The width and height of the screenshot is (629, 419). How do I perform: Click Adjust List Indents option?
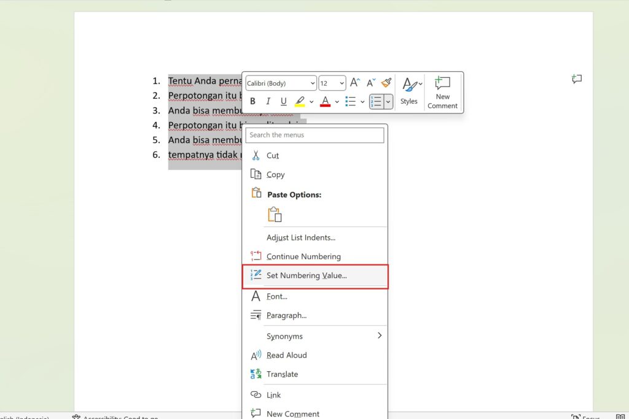pos(300,237)
